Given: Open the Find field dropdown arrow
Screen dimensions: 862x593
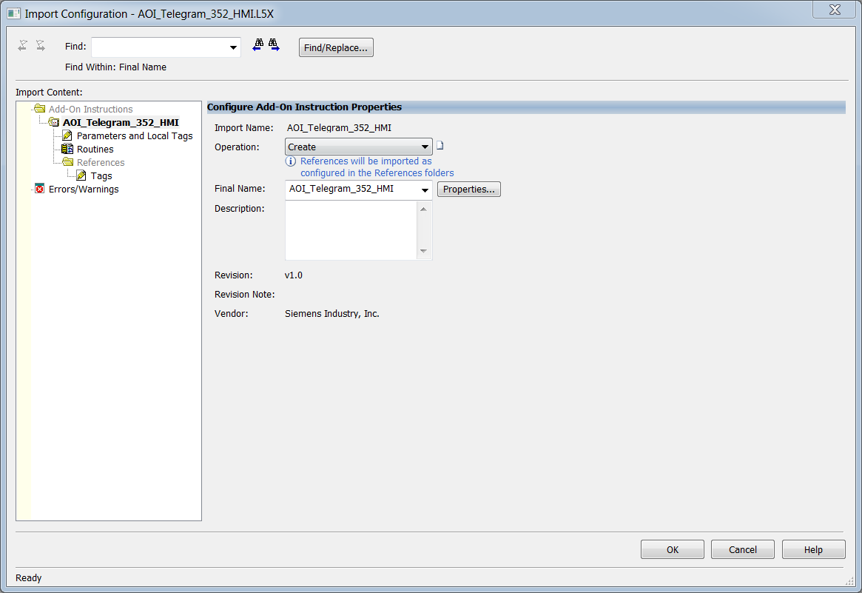Looking at the screenshot, I should [233, 47].
